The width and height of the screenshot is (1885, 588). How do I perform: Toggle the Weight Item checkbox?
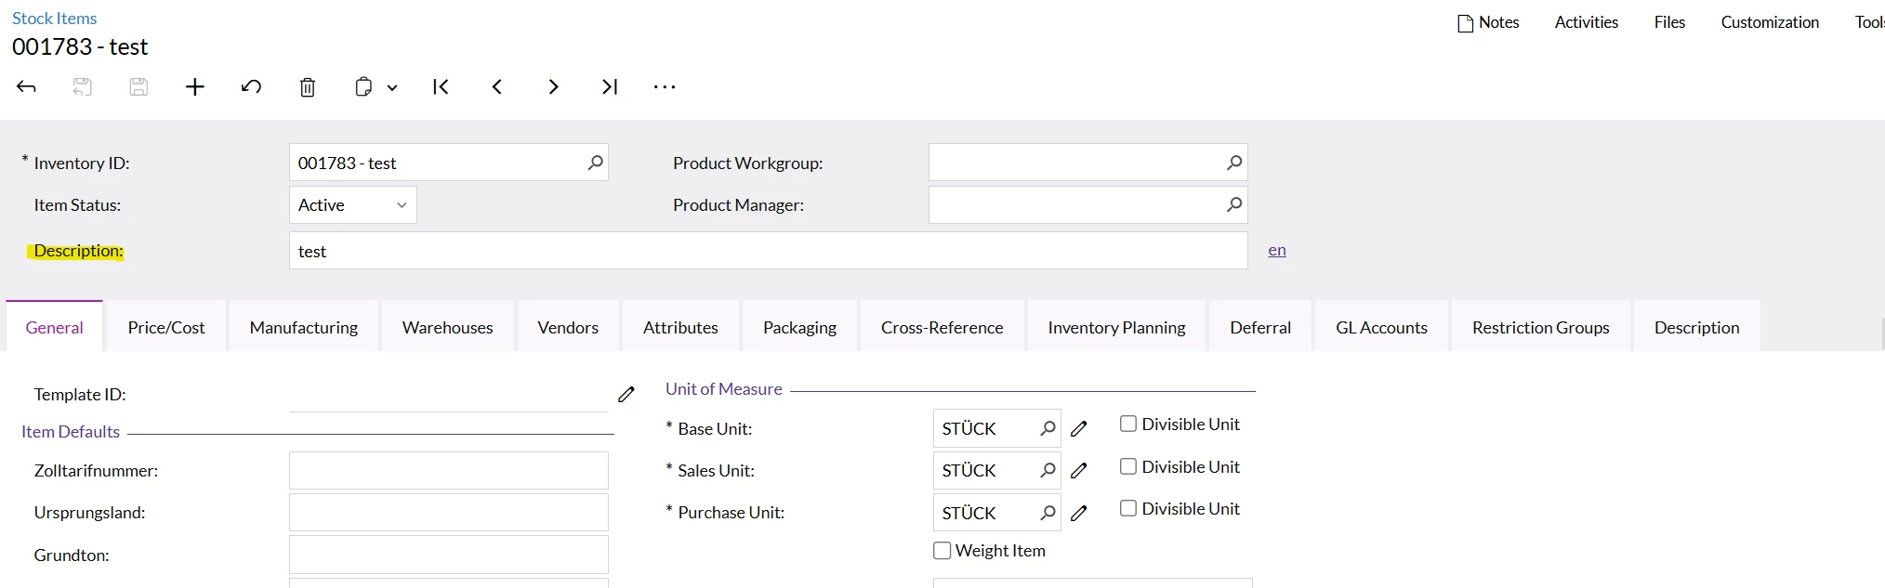point(942,551)
